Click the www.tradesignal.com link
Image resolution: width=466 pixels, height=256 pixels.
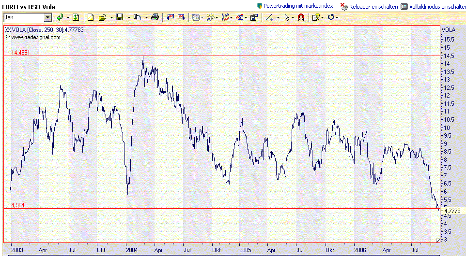point(36,37)
